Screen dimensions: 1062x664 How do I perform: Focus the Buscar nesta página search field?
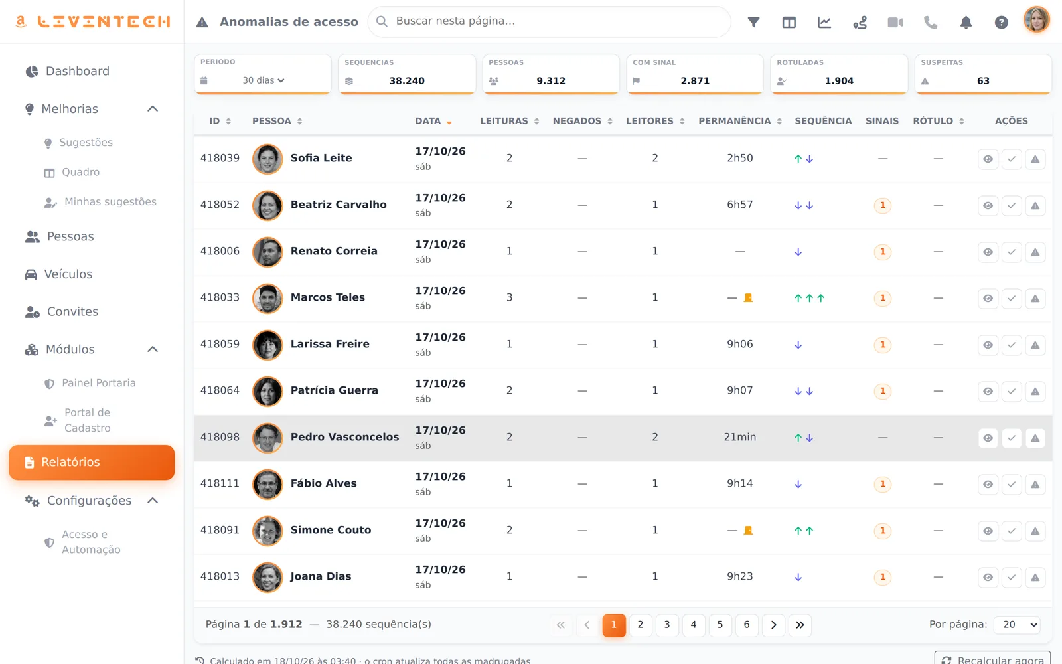(x=550, y=21)
